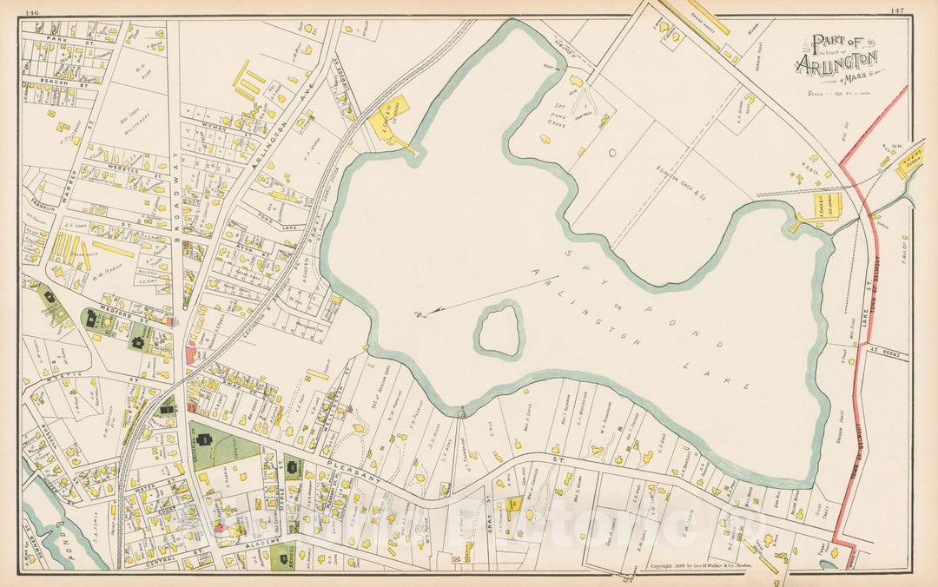Click page number 147

click(898, 10)
